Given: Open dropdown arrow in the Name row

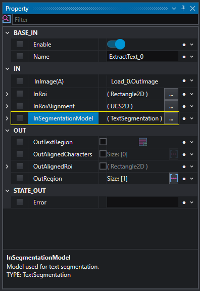Looking at the screenshot, I should click(x=192, y=57).
